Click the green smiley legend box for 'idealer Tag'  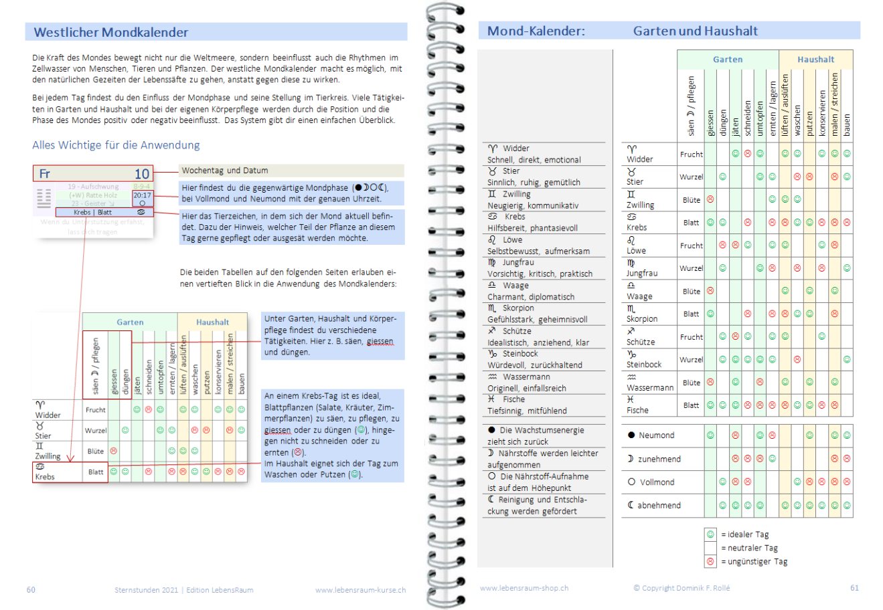coord(710,534)
